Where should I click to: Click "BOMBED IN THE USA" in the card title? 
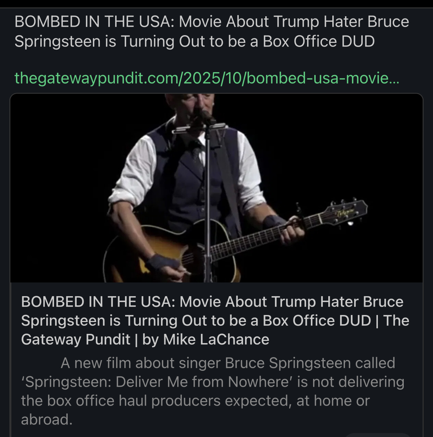point(98,302)
